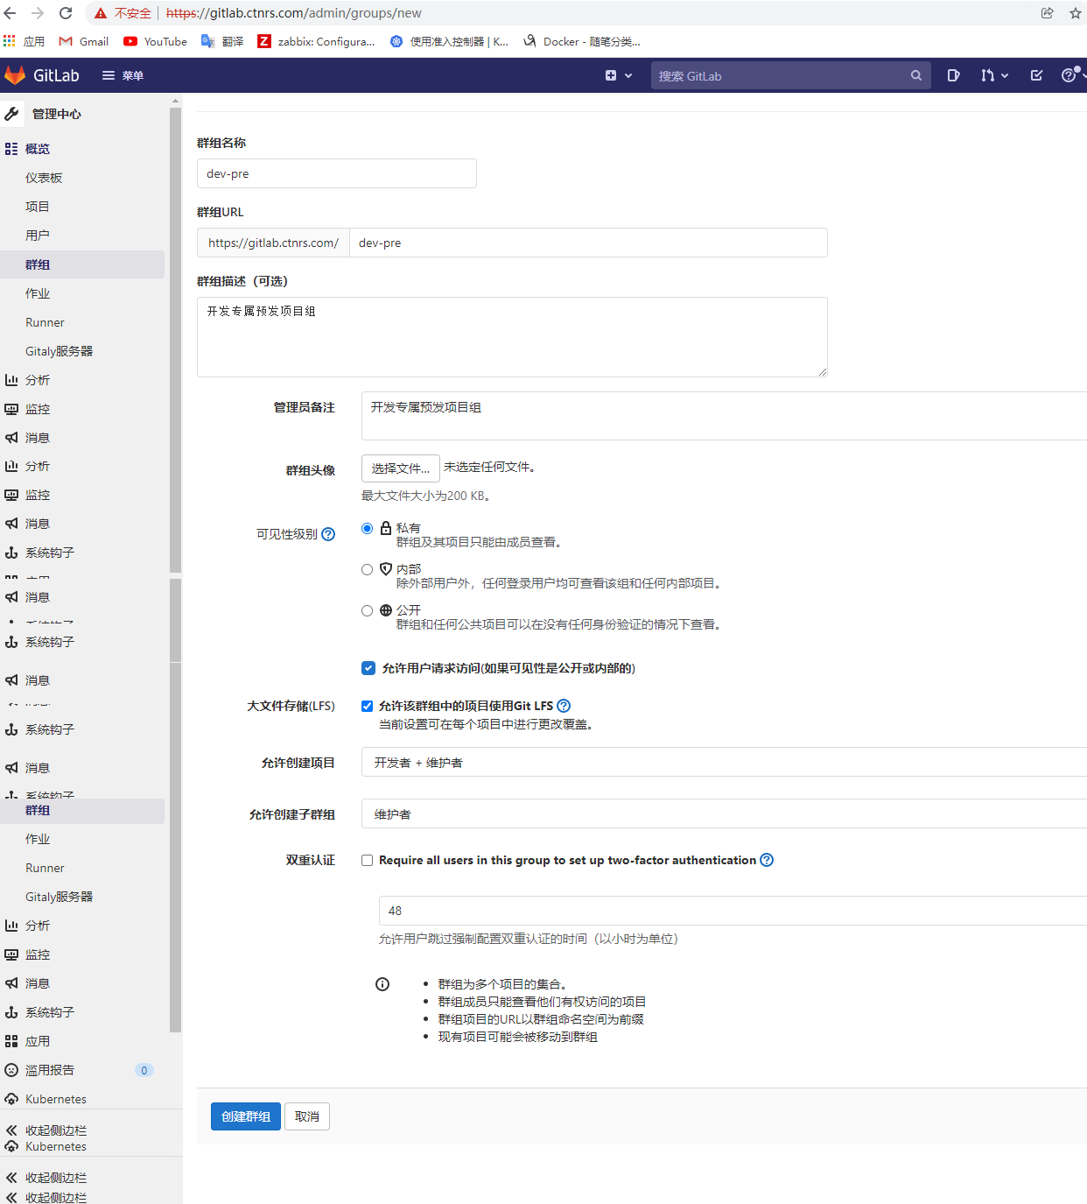Screen dimensions: 1087x1204
Task: Open 滥用报告 in the sidebar
Action: click(x=50, y=1070)
